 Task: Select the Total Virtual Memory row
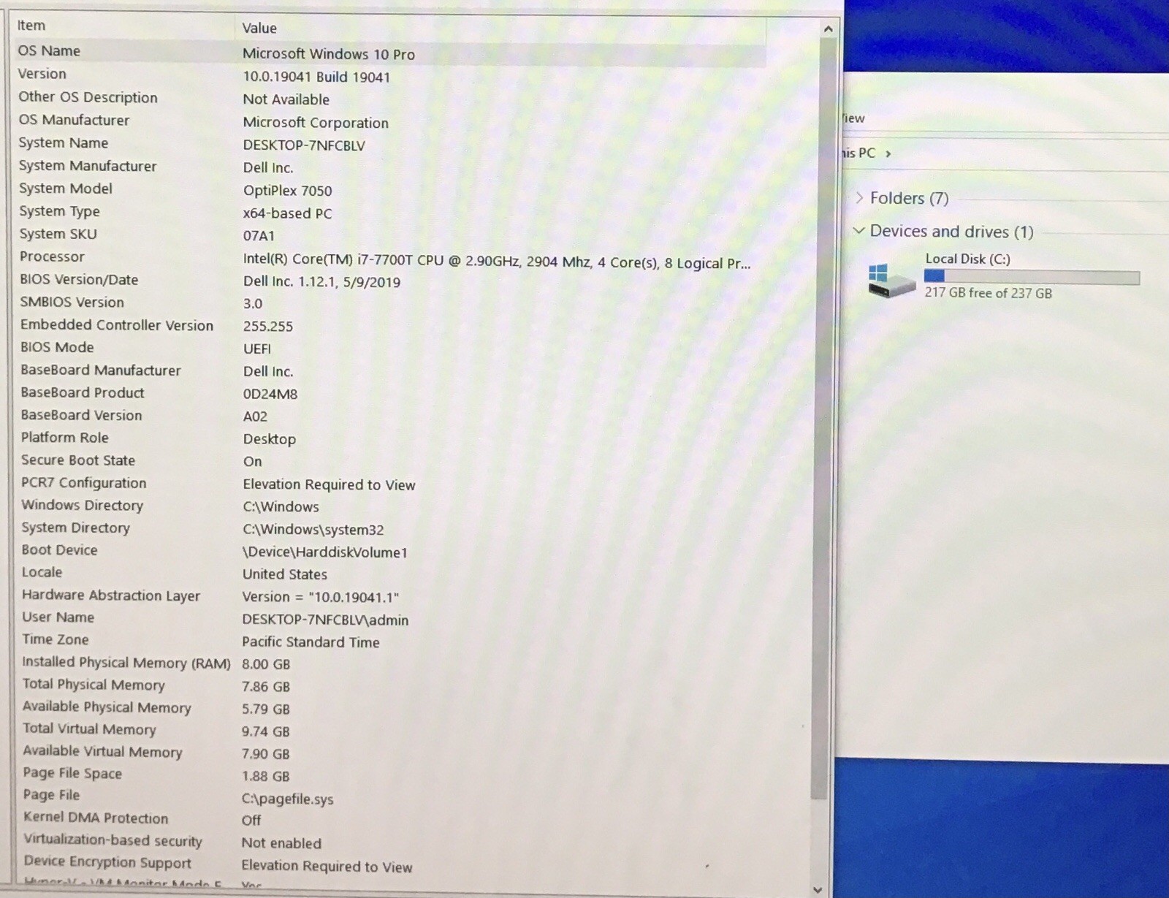[391, 730]
